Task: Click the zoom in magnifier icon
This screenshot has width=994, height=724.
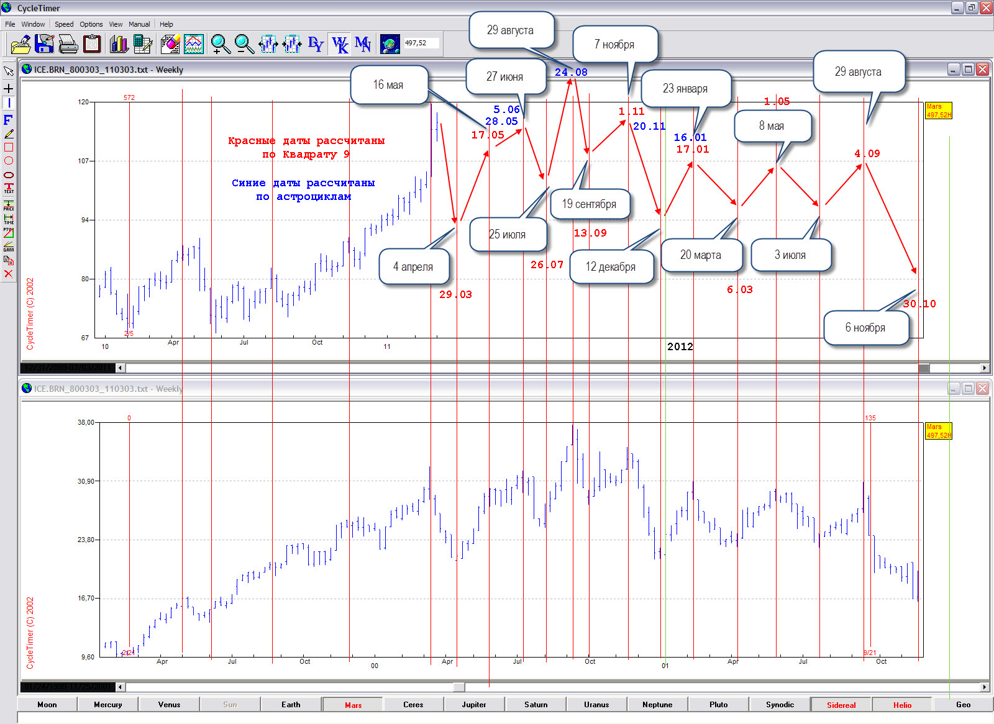Action: [x=220, y=44]
